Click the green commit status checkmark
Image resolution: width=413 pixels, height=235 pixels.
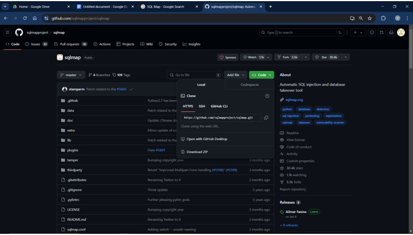131,89
